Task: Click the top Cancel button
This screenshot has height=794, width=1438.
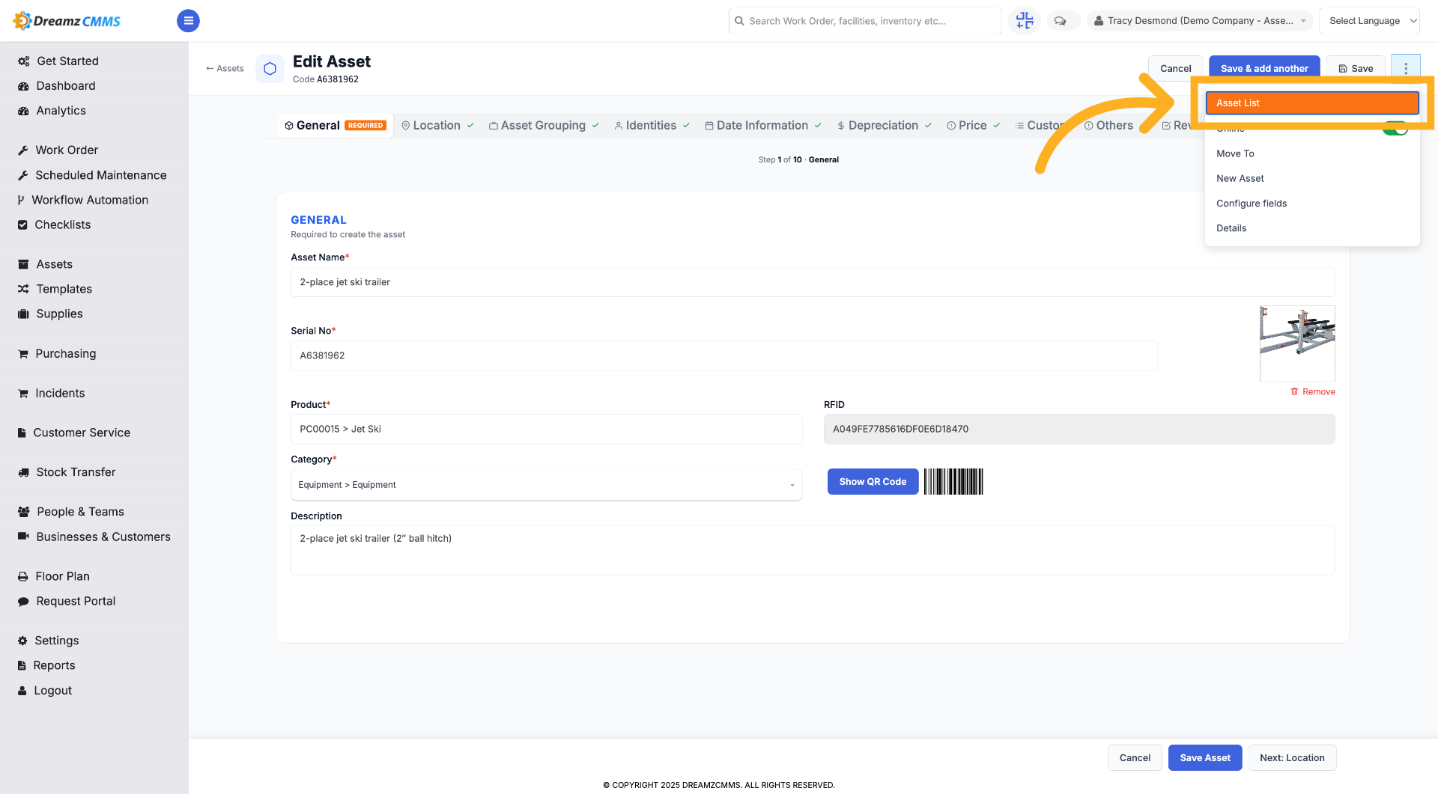Action: [x=1175, y=68]
